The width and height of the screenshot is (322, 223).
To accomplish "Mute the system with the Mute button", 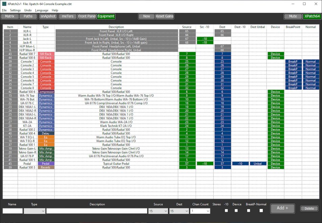I will 293,16.
